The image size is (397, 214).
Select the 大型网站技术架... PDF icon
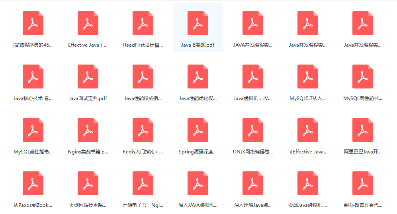pos(88,183)
